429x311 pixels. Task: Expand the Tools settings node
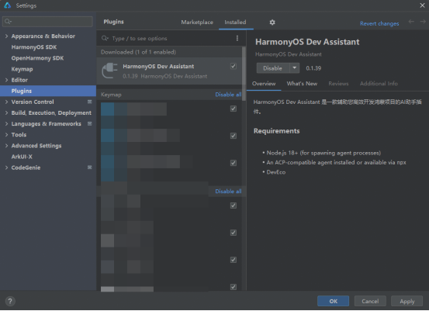pos(6,135)
